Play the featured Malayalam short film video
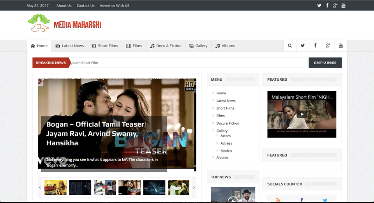This screenshot has width=374, height=203. (302, 114)
